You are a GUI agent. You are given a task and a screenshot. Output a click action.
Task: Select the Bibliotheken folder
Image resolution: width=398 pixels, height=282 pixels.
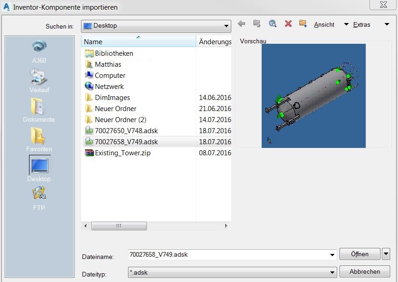coord(109,53)
